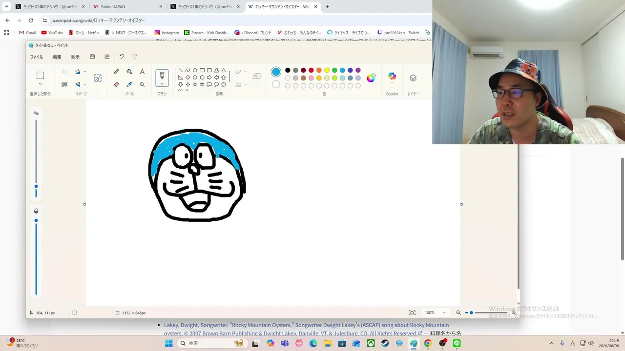Open the Windows Start menu

[168, 343]
